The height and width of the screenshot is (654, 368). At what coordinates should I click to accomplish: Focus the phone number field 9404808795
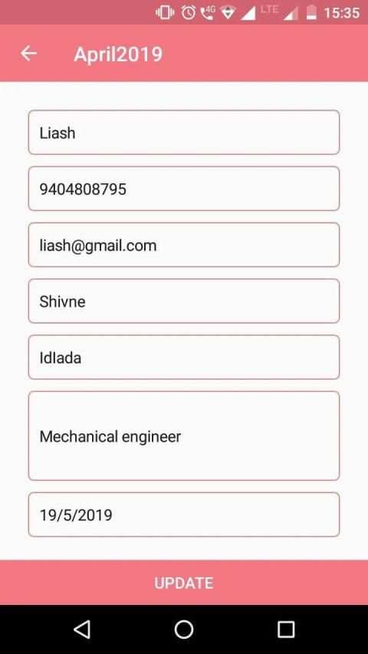pos(184,189)
